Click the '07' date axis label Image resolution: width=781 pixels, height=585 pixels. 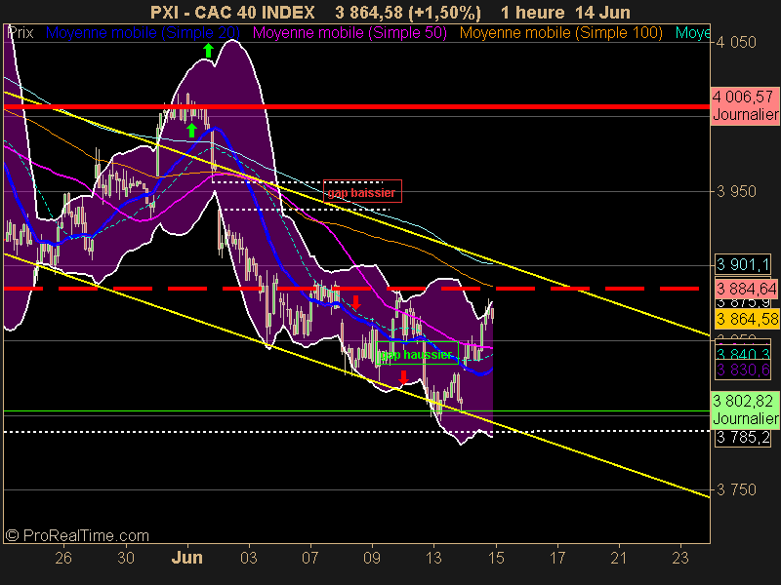[310, 558]
